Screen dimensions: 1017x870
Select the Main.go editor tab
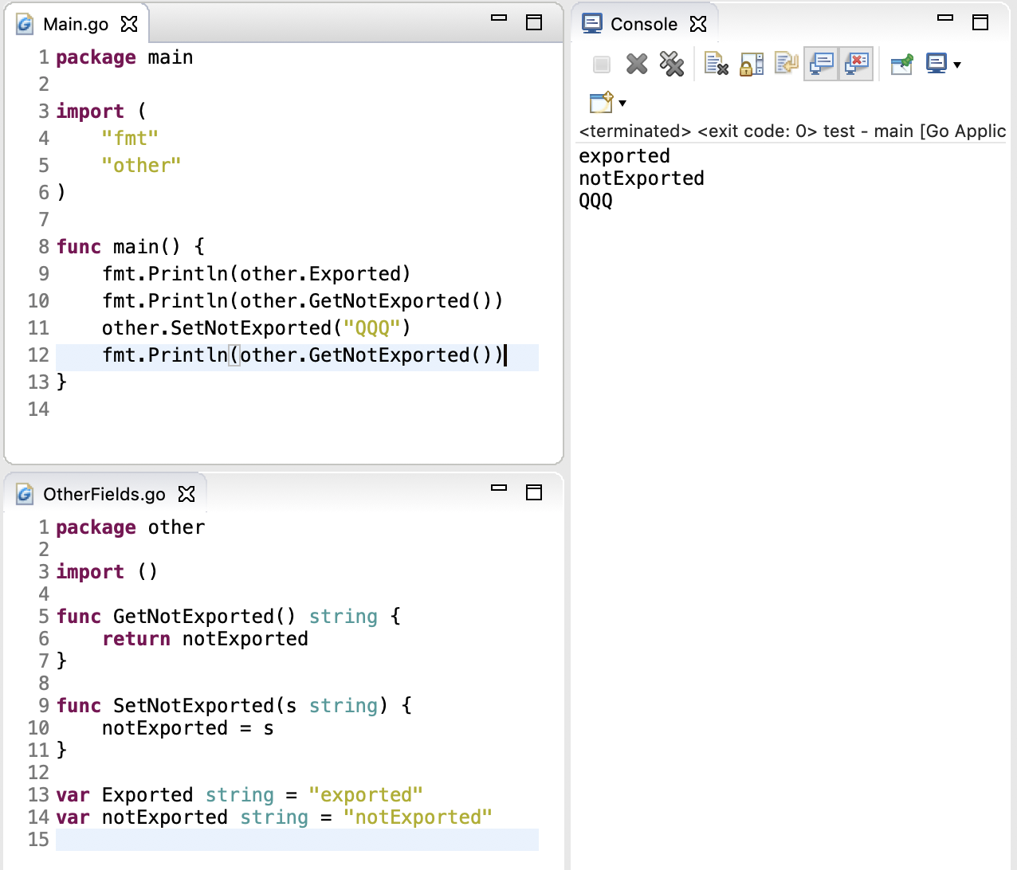[x=76, y=24]
